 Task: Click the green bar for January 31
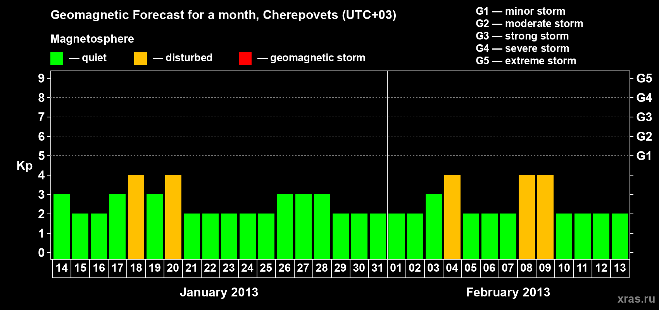(378, 236)
